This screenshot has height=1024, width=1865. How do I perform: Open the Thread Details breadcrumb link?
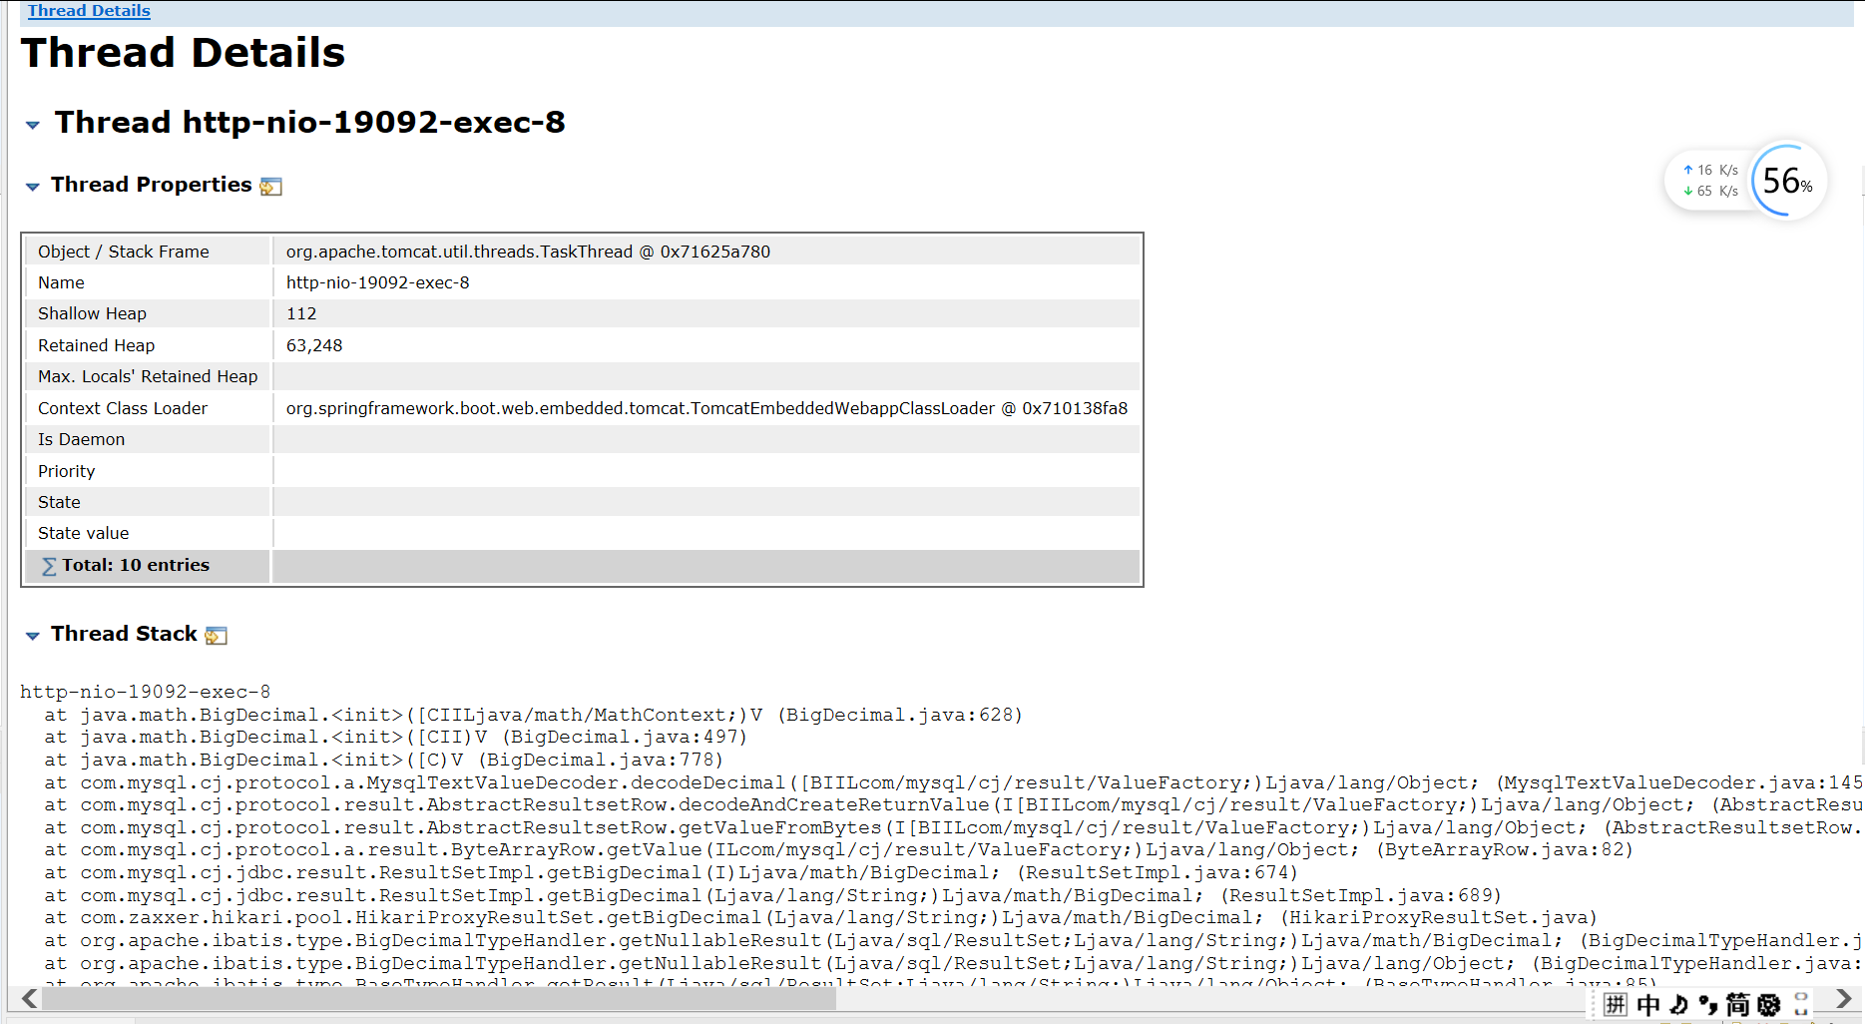pyautogui.click(x=89, y=11)
